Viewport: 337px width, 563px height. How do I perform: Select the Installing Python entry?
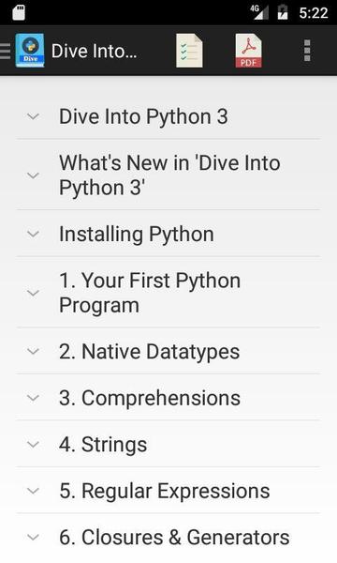coord(168,234)
